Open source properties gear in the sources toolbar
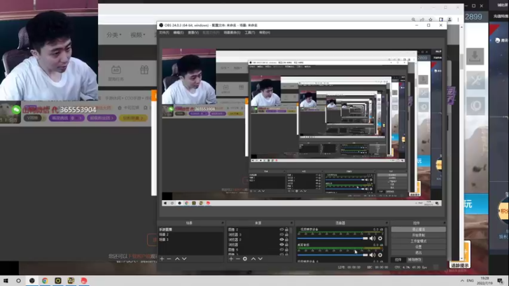This screenshot has width=509, height=286. click(245, 259)
